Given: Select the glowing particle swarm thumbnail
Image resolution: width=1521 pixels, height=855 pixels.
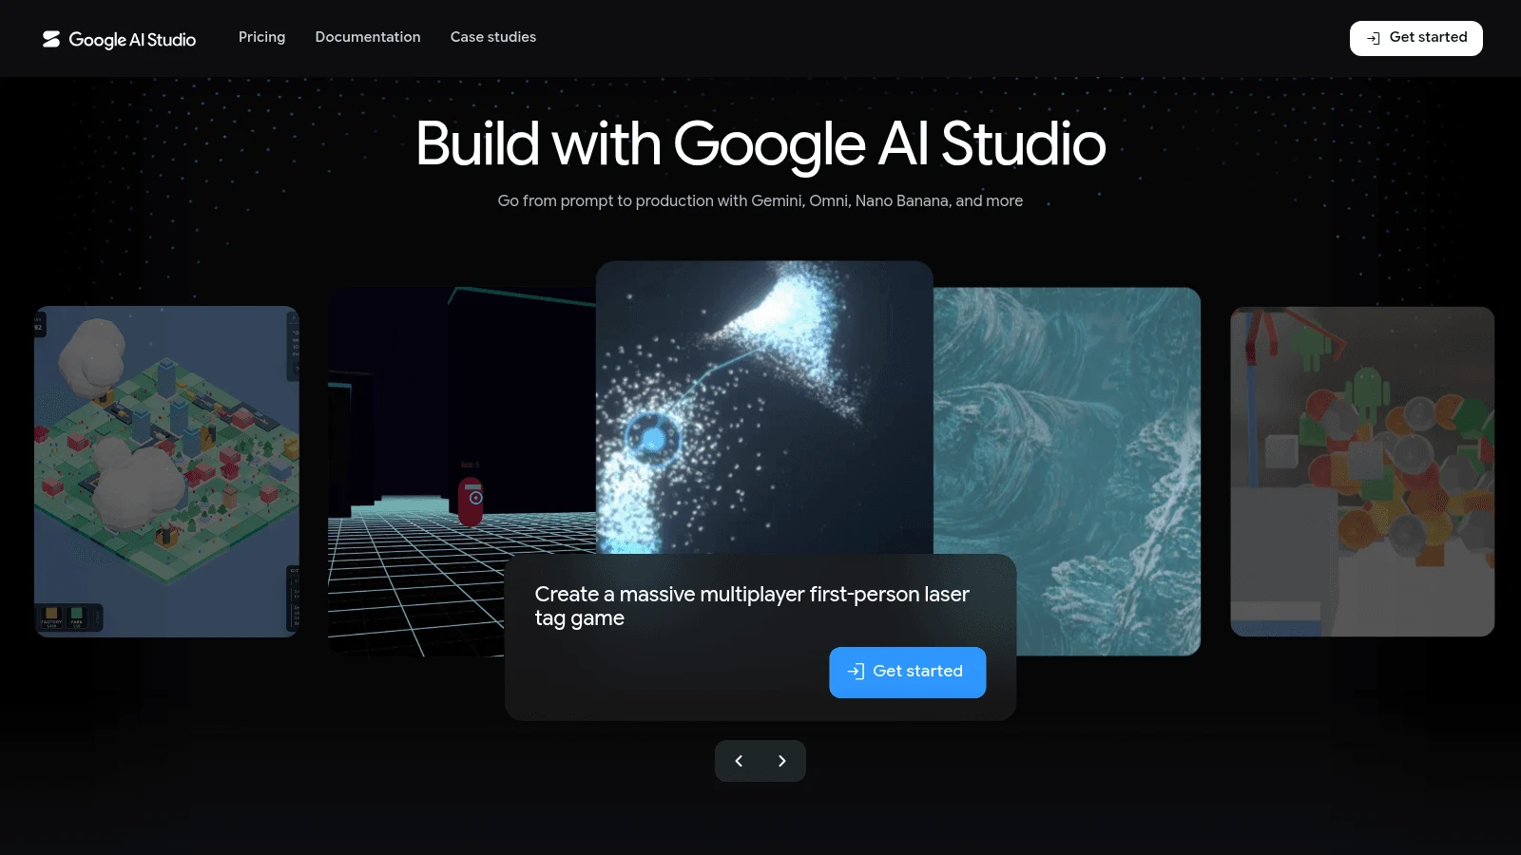Looking at the screenshot, I should (764, 407).
